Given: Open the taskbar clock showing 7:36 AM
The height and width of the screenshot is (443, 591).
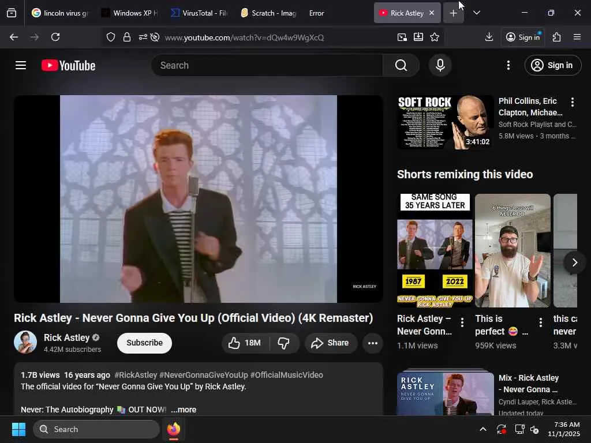Looking at the screenshot, I should tap(564, 429).
